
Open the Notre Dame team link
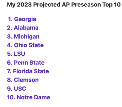[33, 97]
